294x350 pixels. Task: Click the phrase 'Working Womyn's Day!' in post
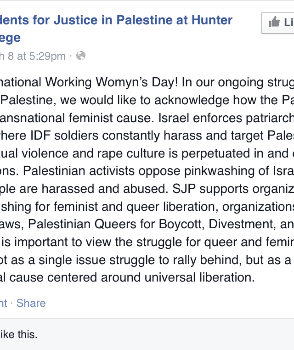(112, 83)
